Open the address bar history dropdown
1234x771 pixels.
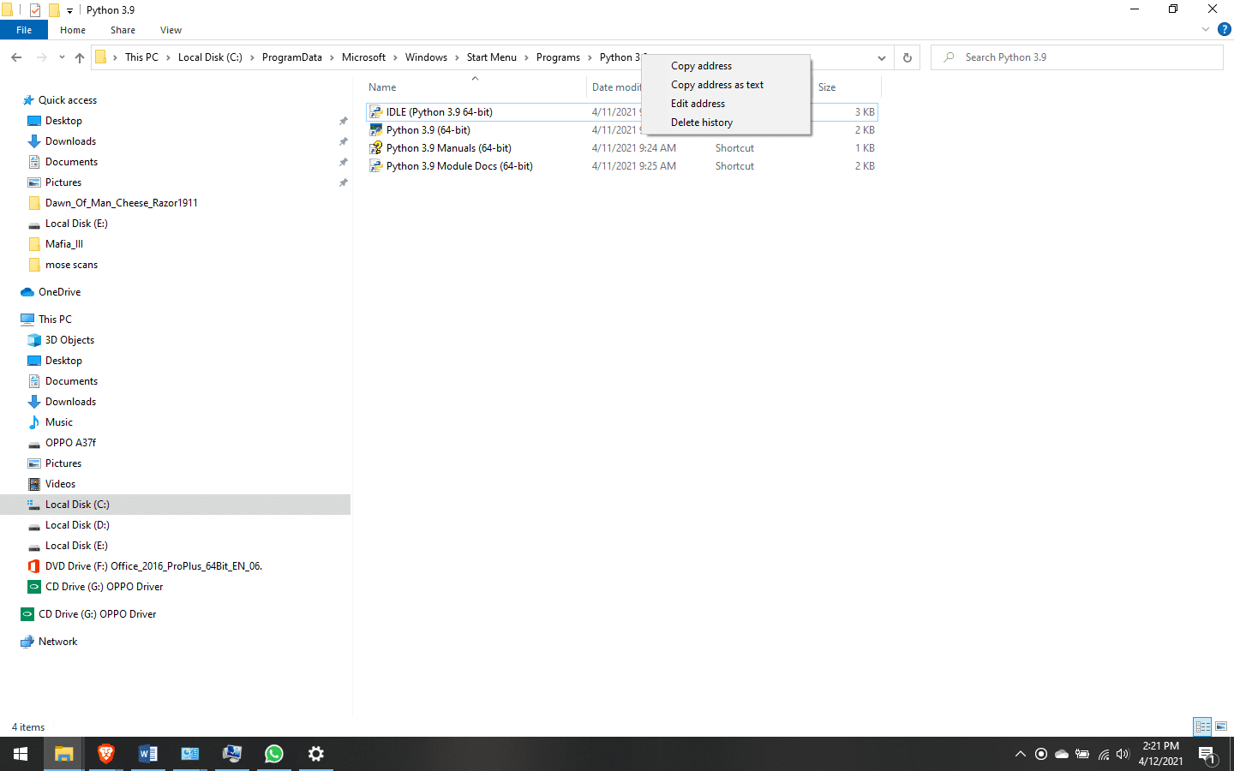click(881, 57)
